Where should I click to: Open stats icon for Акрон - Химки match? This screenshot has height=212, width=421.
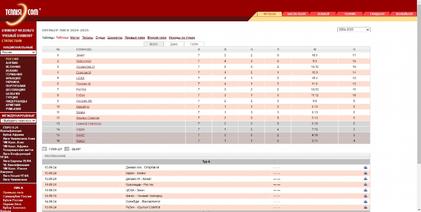pyautogui.click(x=365, y=173)
